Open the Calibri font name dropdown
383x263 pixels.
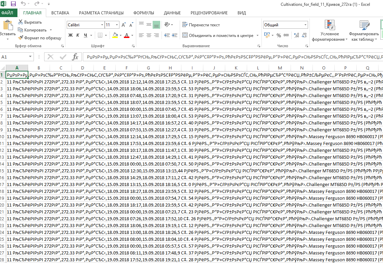(x=102, y=25)
